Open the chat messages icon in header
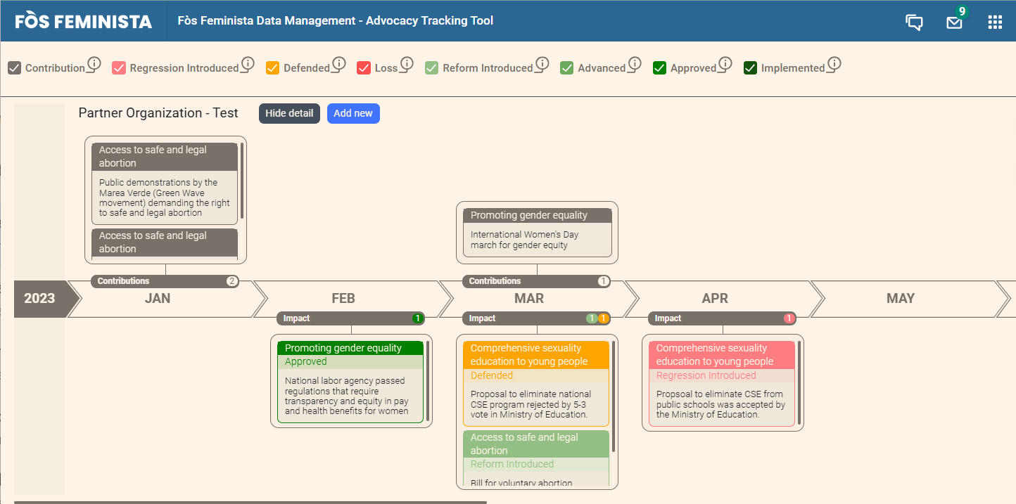 coord(914,22)
